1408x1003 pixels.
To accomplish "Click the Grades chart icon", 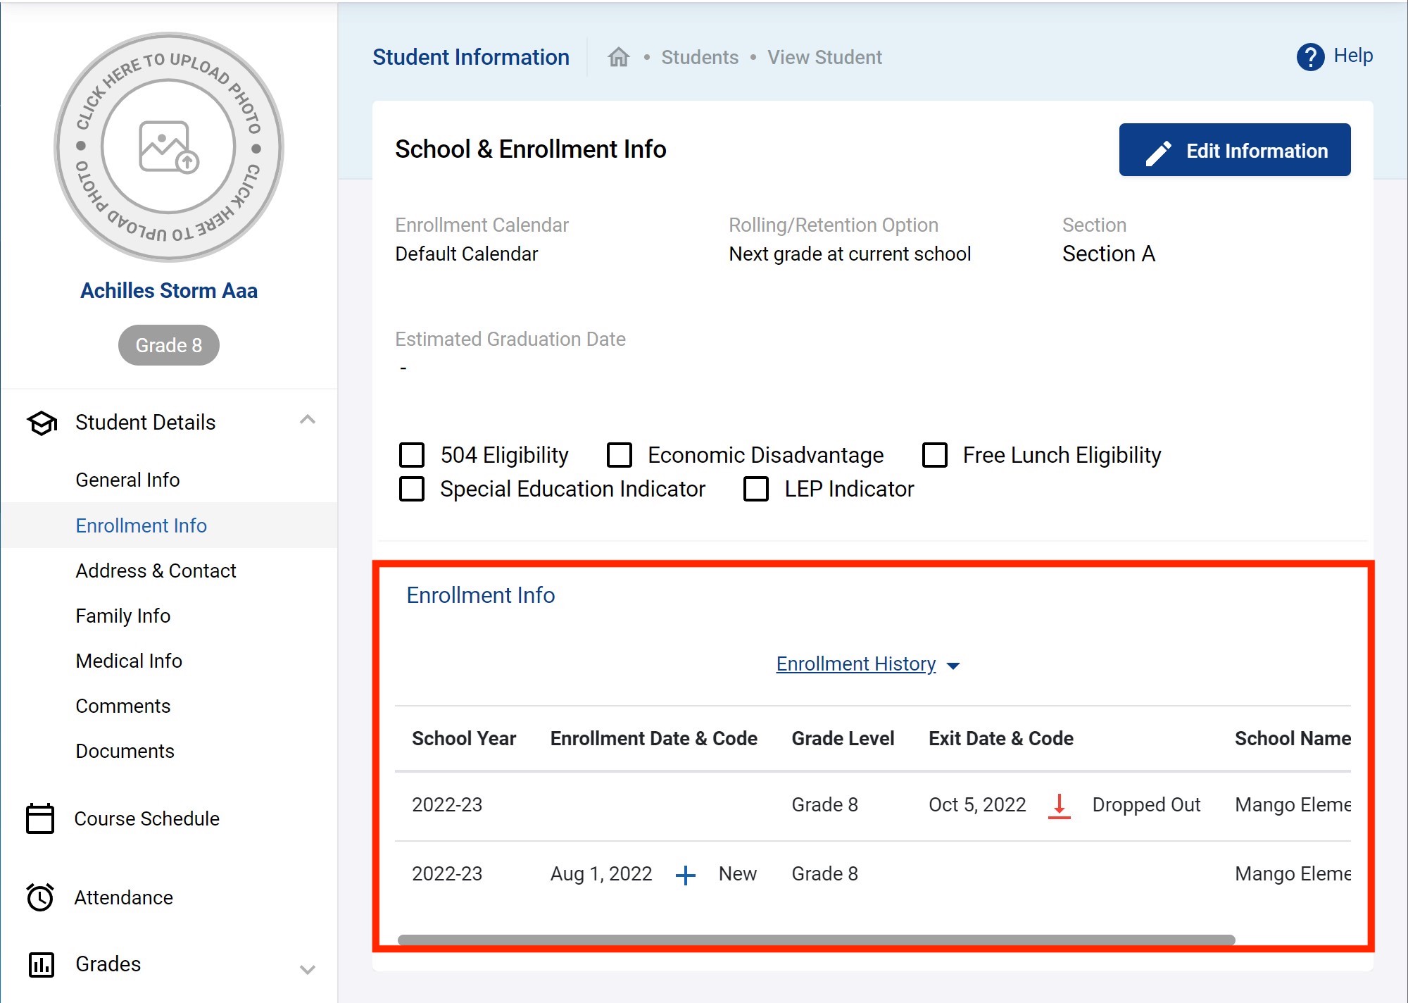I will 41,964.
